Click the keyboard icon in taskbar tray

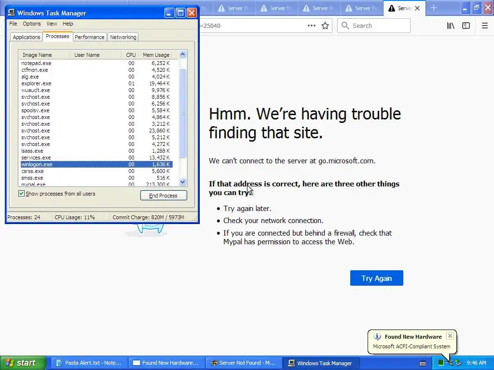click(423, 363)
